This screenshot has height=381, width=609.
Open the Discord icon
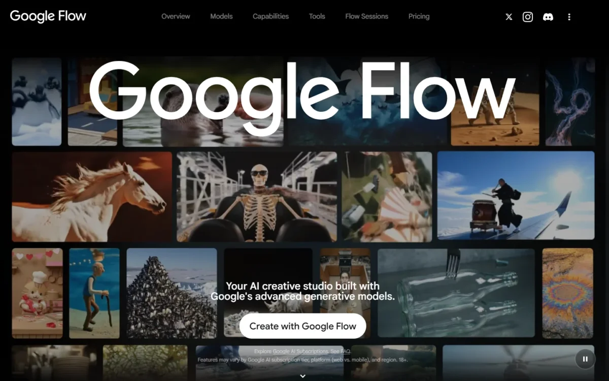548,17
